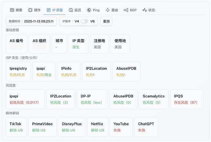Click the 状态 status pulse icon
Viewport: 211px width, 142px height.
tap(145, 10)
